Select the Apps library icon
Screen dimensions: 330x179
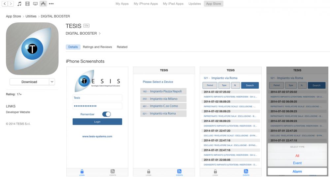click(43, 4)
